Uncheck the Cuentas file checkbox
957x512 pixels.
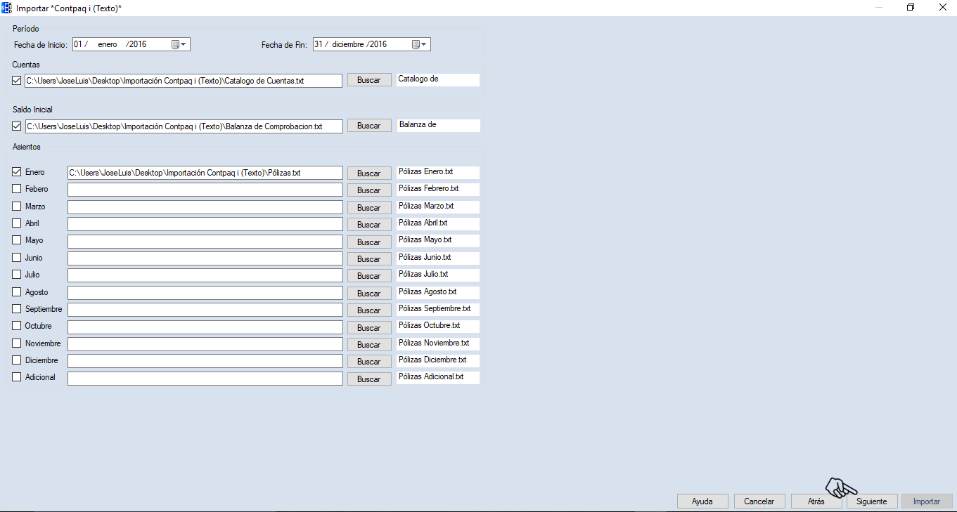pos(17,81)
